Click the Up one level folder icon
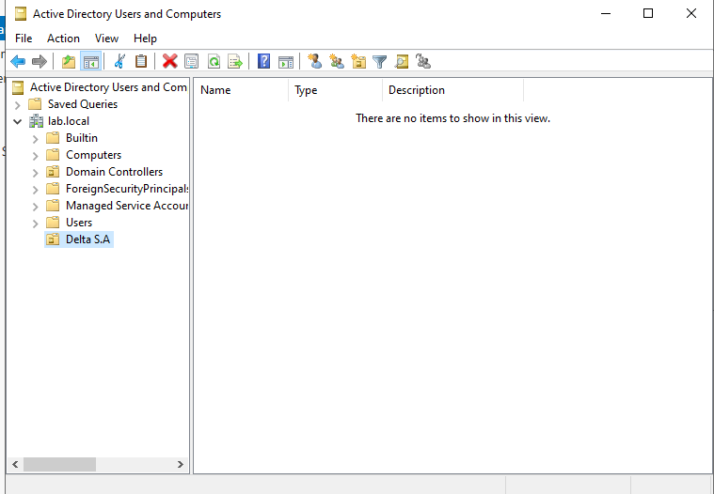 pos(68,62)
